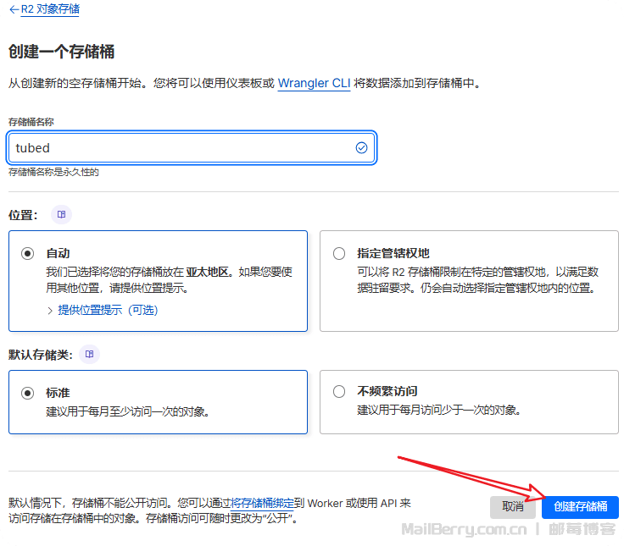The image size is (624, 546).
Task: Choose the 标准 storage class radio
Action: point(28,392)
